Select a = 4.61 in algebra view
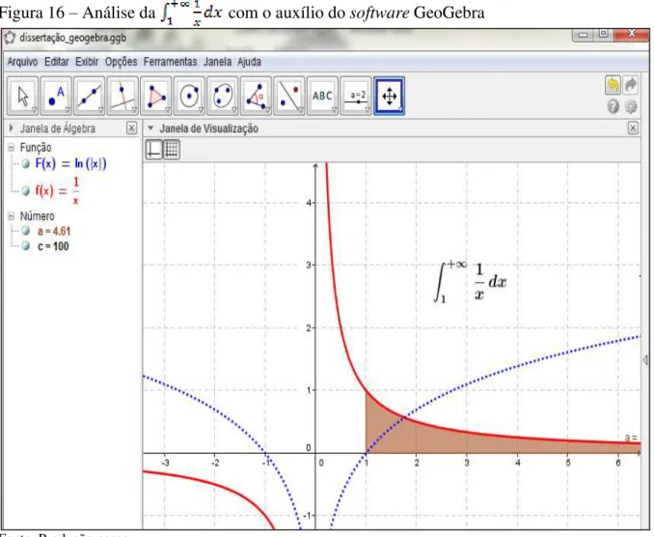Screen dimensions: 654x537 point(54,231)
